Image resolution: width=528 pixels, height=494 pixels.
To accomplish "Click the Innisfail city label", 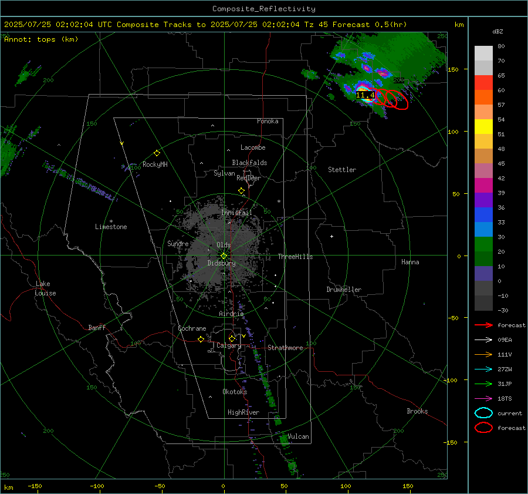I will [236, 213].
